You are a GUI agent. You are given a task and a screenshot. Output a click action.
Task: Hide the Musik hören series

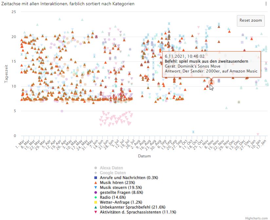pyautogui.click(x=117, y=182)
